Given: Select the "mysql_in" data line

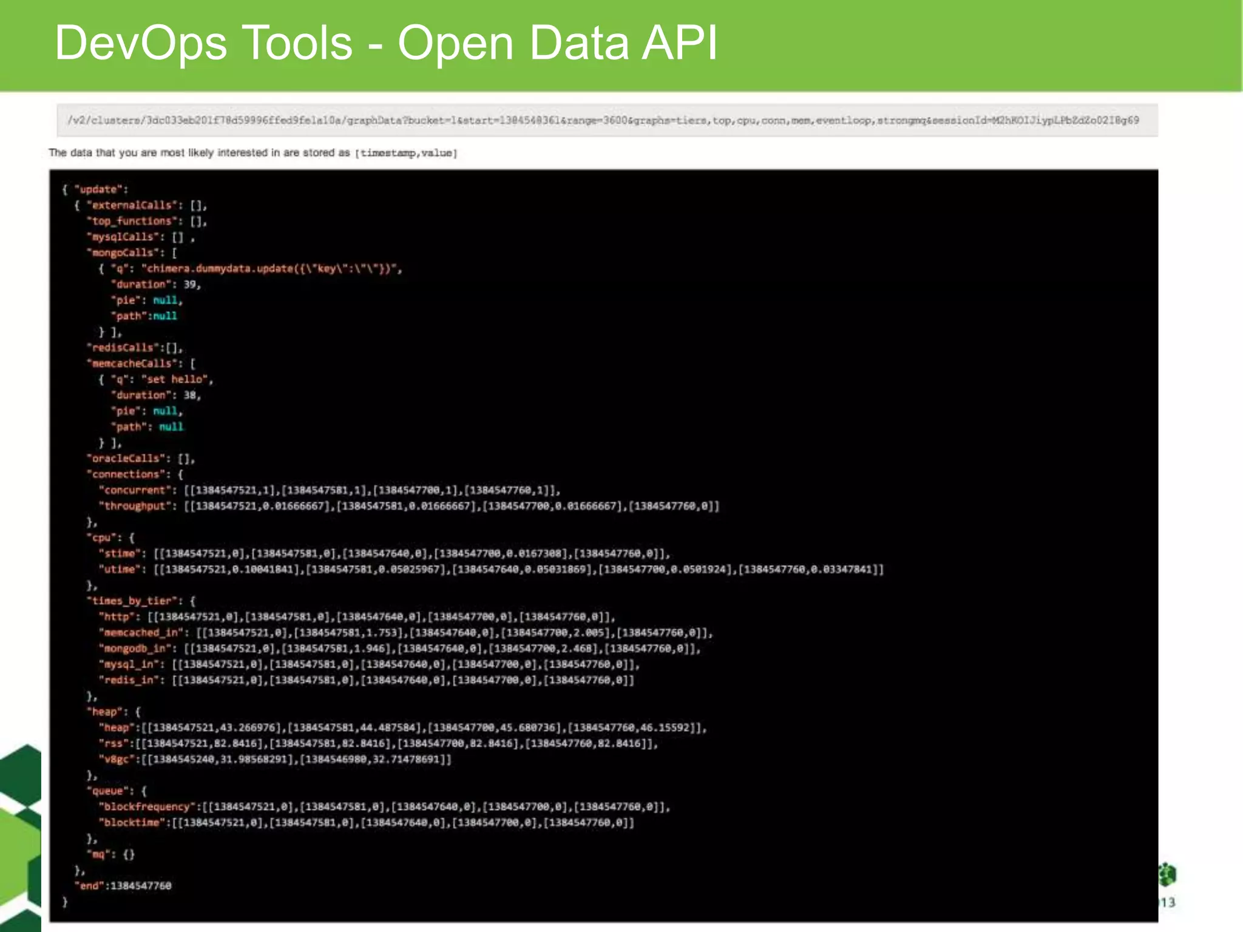Looking at the screenshot, I should pyautogui.click(x=370, y=664).
